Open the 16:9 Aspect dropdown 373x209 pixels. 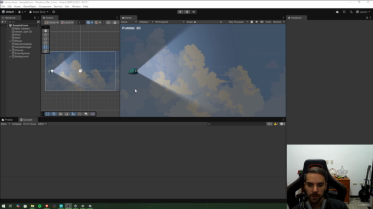coord(170,22)
